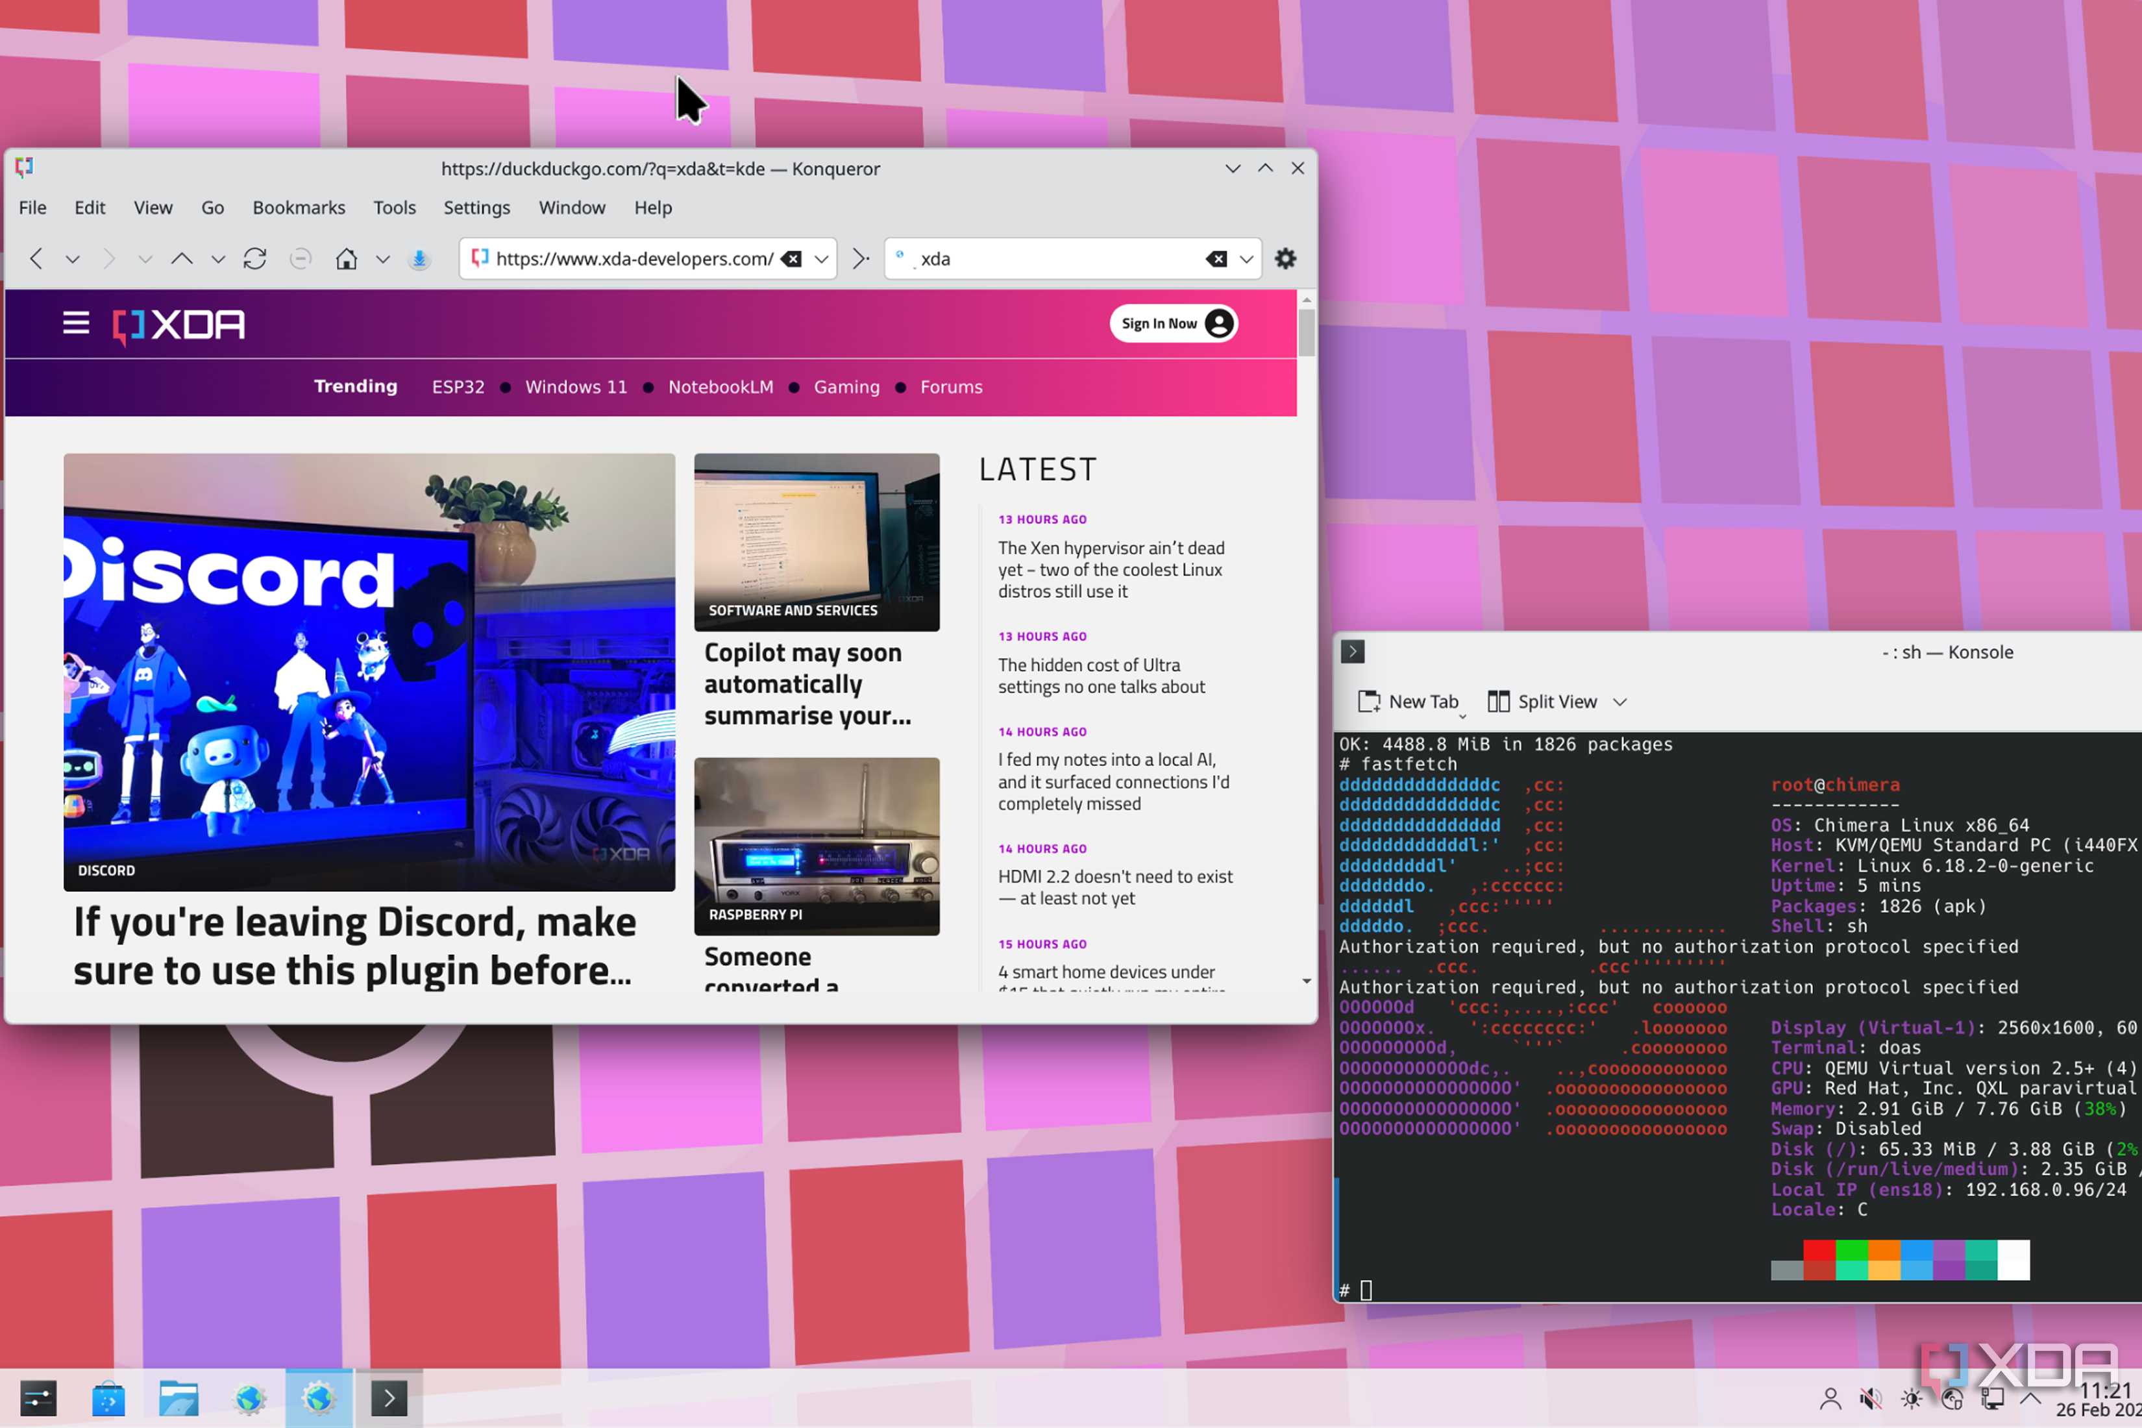Image resolution: width=2142 pixels, height=1428 pixels.
Task: Click the blue download icon in the toolbar
Action: tap(419, 258)
